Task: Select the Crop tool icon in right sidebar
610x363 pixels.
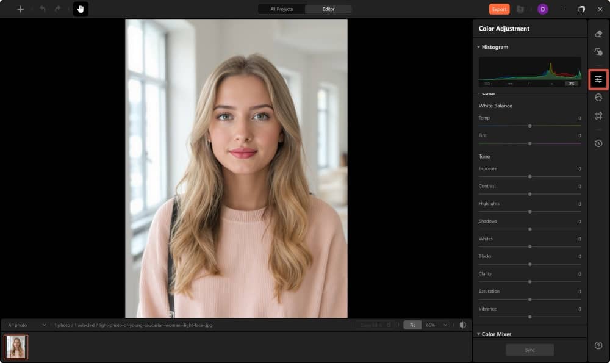Action: pos(598,115)
